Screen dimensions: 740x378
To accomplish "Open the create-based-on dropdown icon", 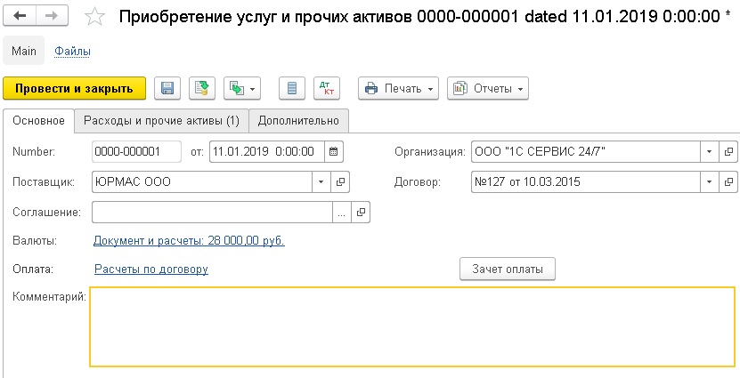I will [242, 89].
